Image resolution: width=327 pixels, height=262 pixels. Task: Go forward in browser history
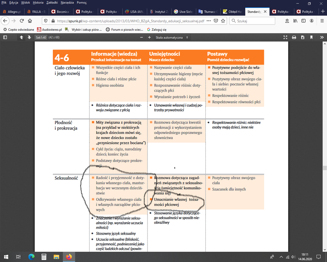14,21
